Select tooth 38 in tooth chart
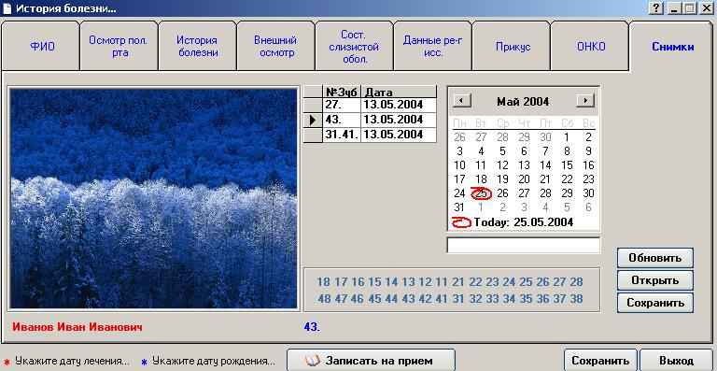The height and width of the screenshot is (371, 717). point(576,299)
